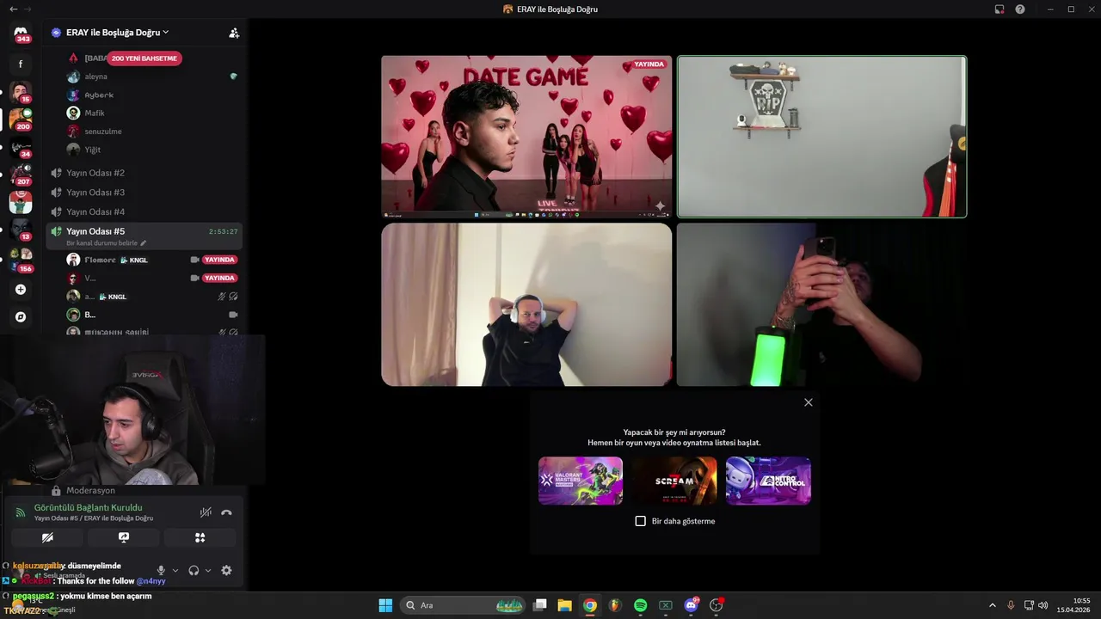
Task: Toggle headphones deafen
Action: click(194, 570)
